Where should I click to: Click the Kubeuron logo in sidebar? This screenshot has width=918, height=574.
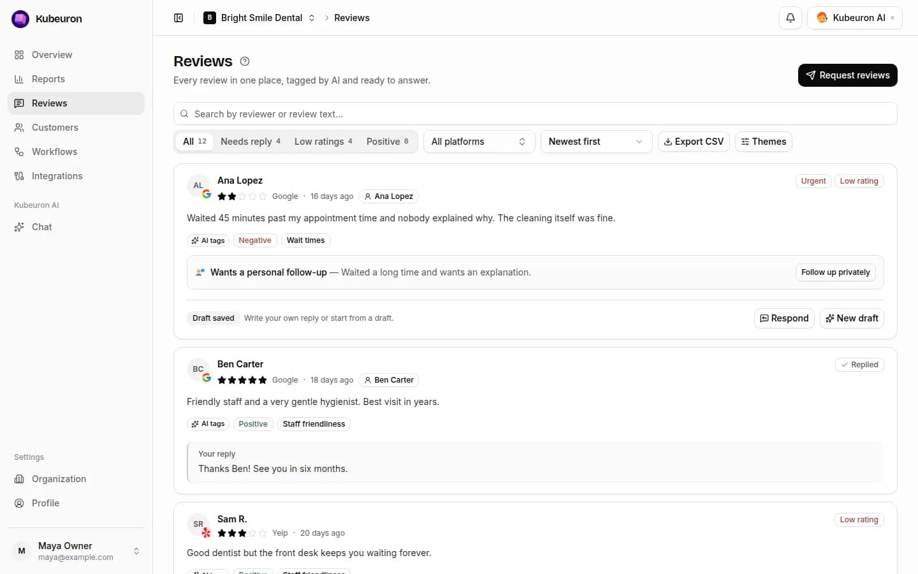click(x=20, y=19)
